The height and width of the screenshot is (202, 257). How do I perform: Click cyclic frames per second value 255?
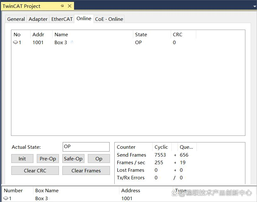click(x=159, y=163)
